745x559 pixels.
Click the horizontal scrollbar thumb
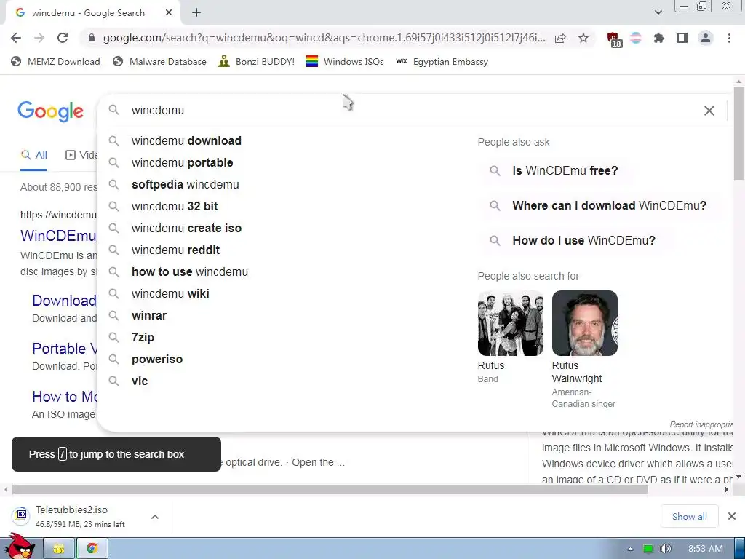(330, 490)
